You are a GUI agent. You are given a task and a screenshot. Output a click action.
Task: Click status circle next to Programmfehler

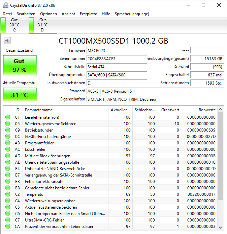point(8,143)
